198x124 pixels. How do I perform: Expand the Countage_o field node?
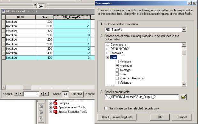pos(108,45)
